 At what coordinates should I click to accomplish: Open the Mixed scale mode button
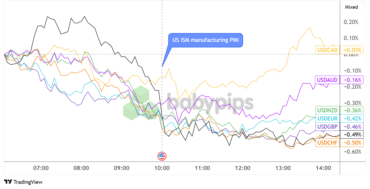(x=351, y=7)
